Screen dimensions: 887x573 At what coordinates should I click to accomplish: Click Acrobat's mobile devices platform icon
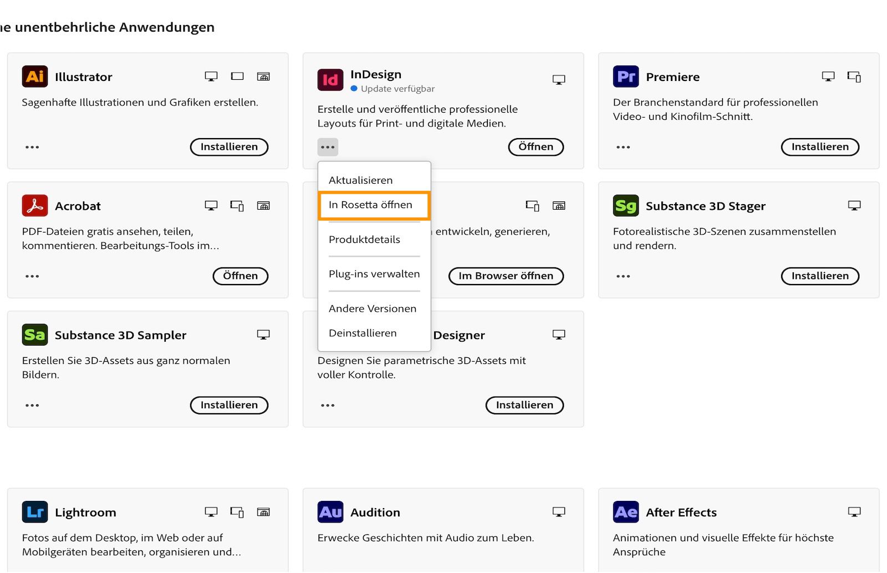click(x=237, y=206)
